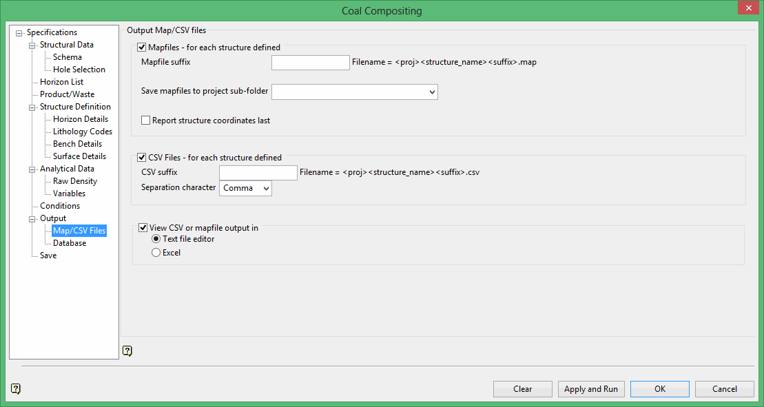Viewport: 764px width, 407px height.
Task: Collapse the Structure Definition tree node
Action: 32,107
